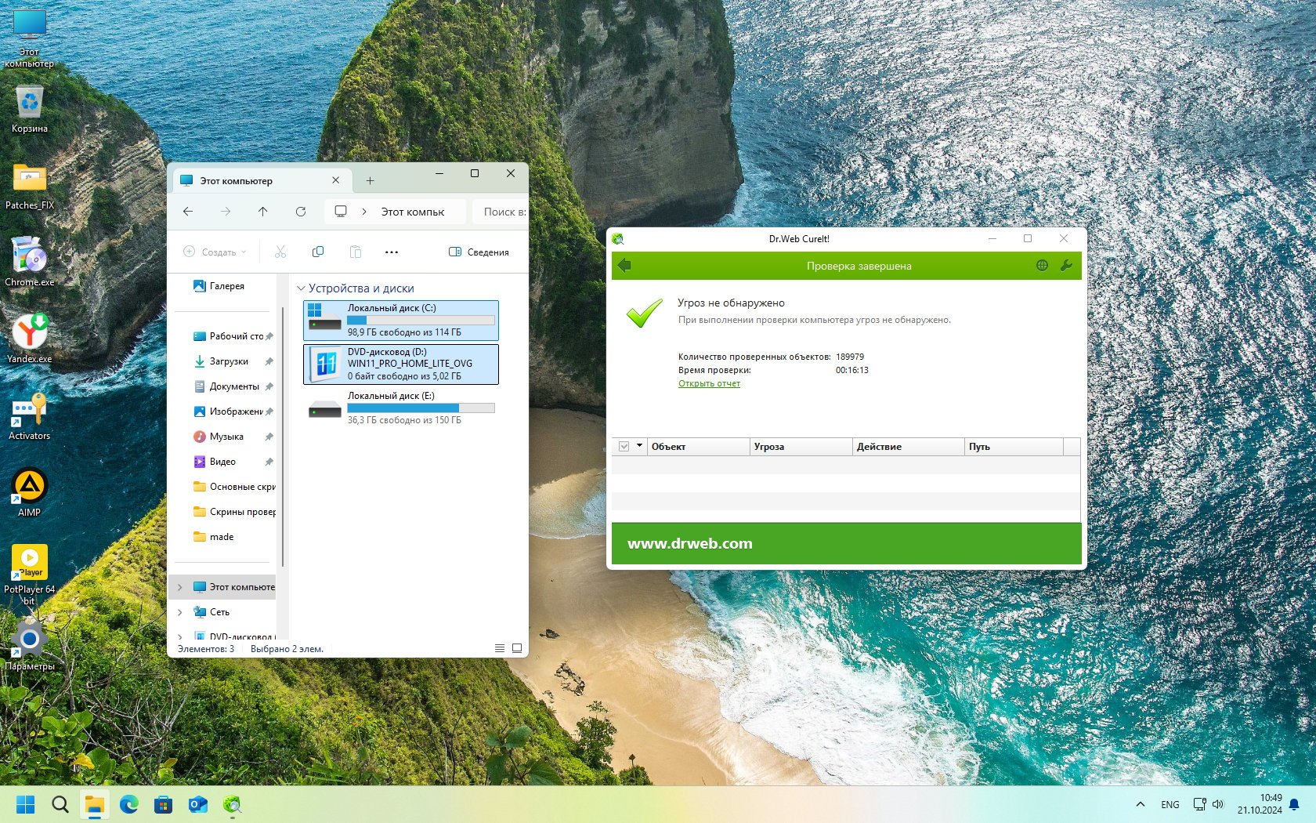
Task: Click the Explorer search field
Action: [501, 212]
